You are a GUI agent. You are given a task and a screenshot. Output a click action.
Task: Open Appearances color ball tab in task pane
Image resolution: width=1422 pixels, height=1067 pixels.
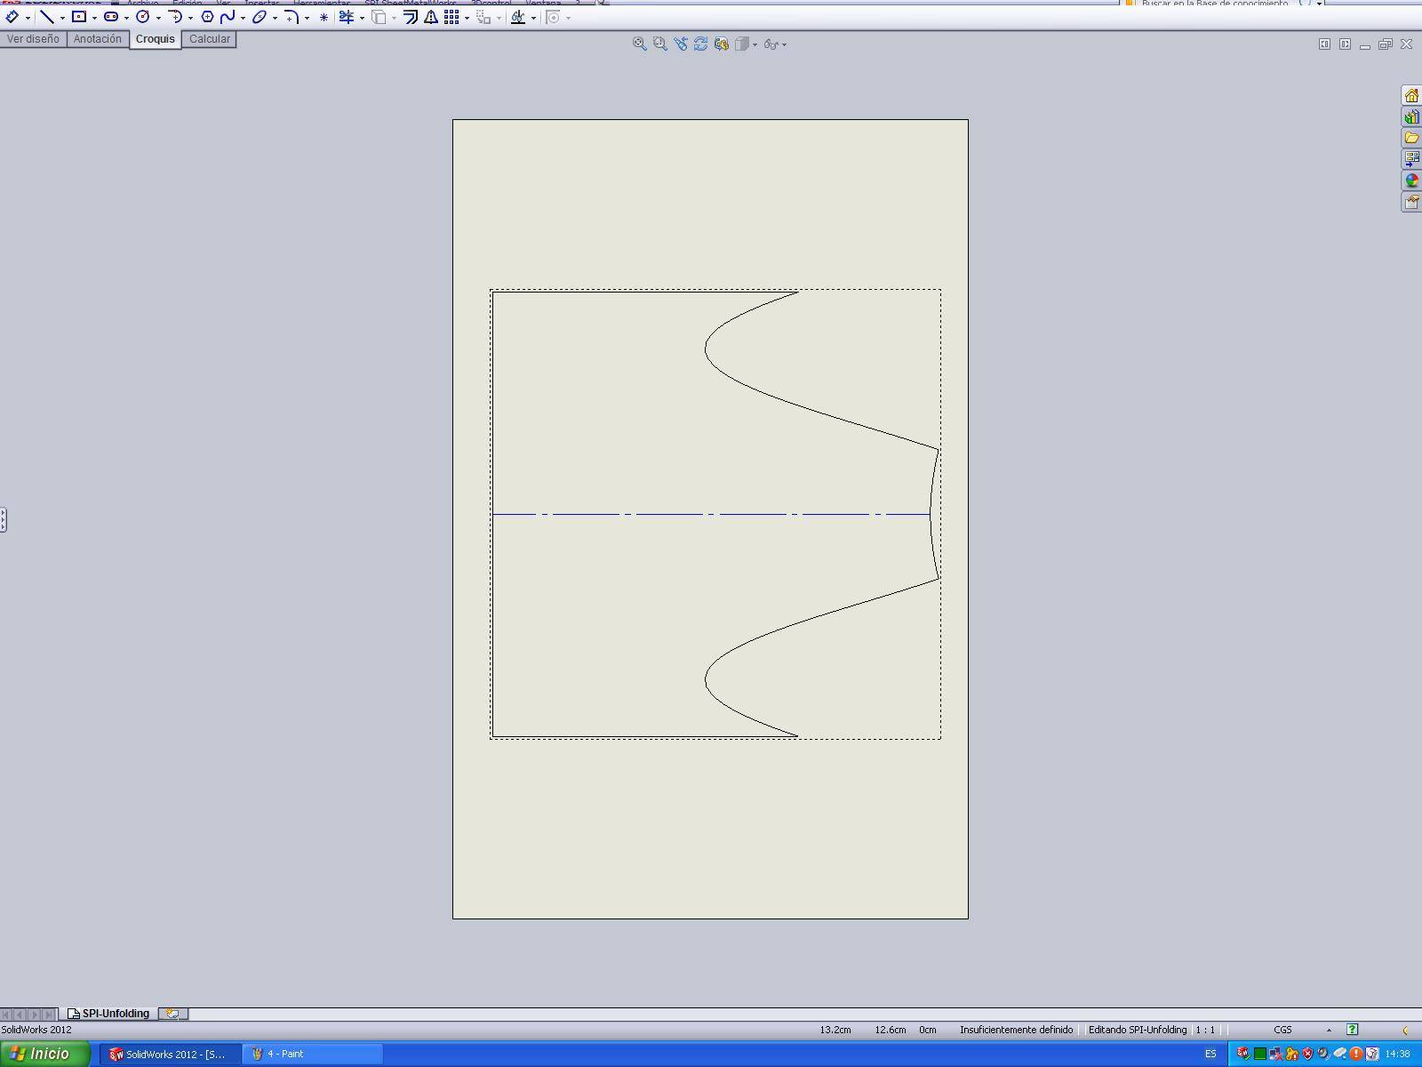click(x=1411, y=181)
